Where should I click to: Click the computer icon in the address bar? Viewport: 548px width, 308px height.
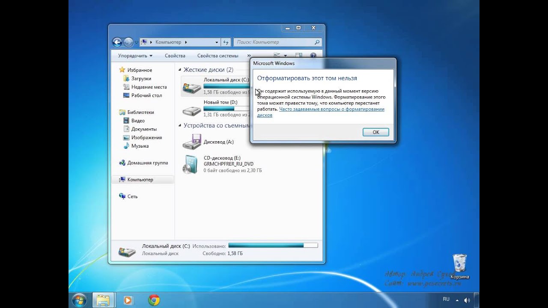pyautogui.click(x=144, y=42)
